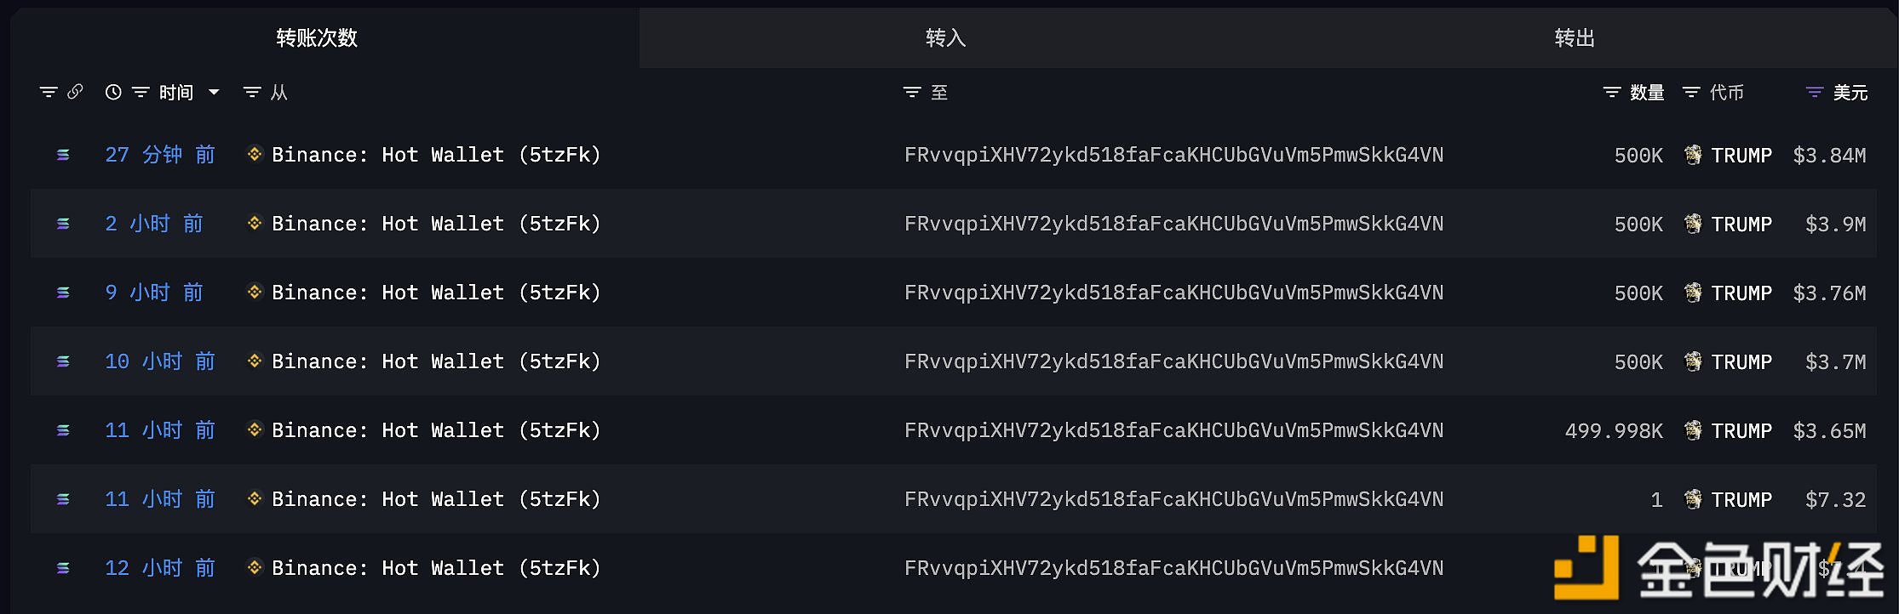Expand the 时间 sort dropdown arrow
The image size is (1899, 614).
point(214,92)
